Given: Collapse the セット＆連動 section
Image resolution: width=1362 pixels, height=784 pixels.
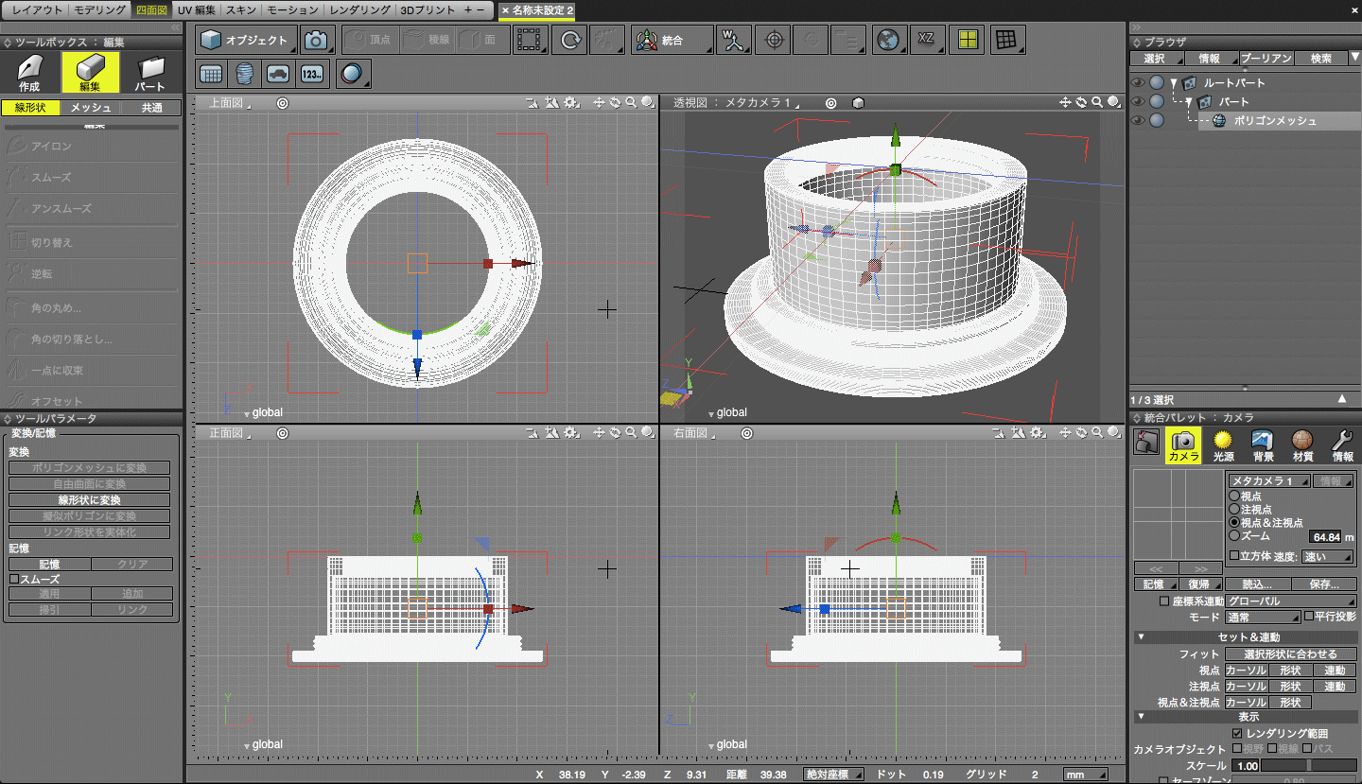Looking at the screenshot, I should 1141,637.
